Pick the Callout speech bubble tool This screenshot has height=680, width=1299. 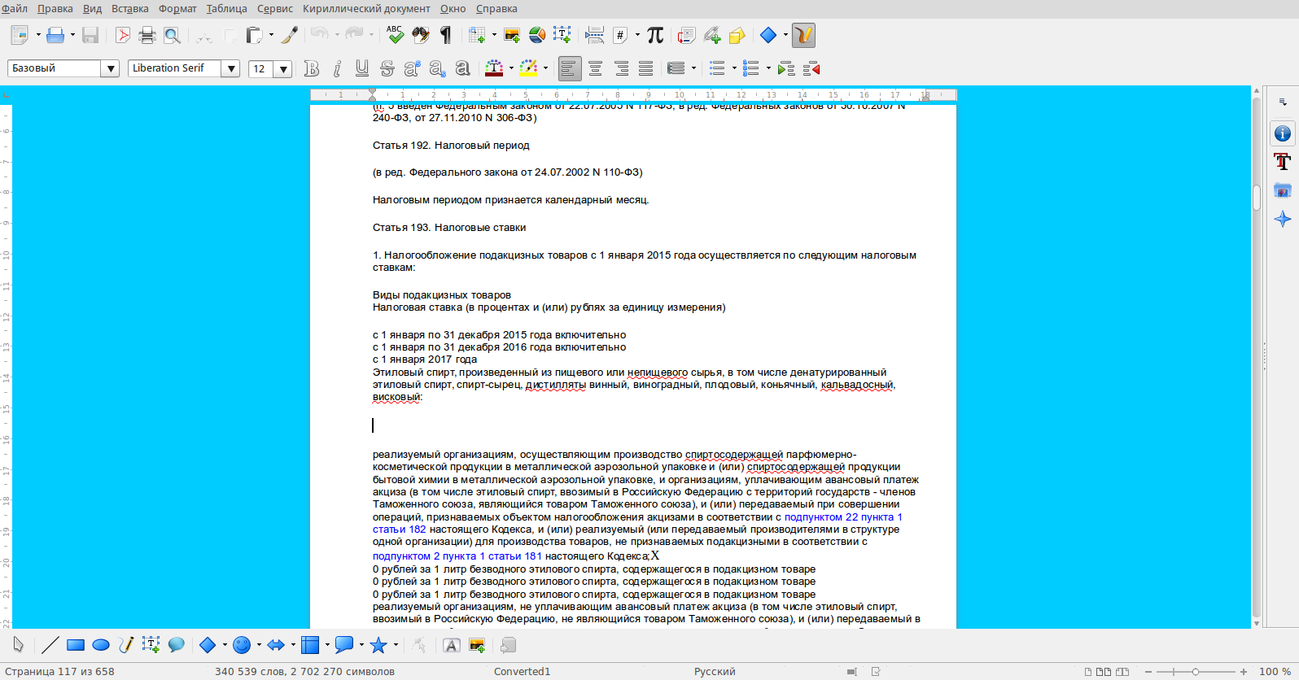click(177, 645)
